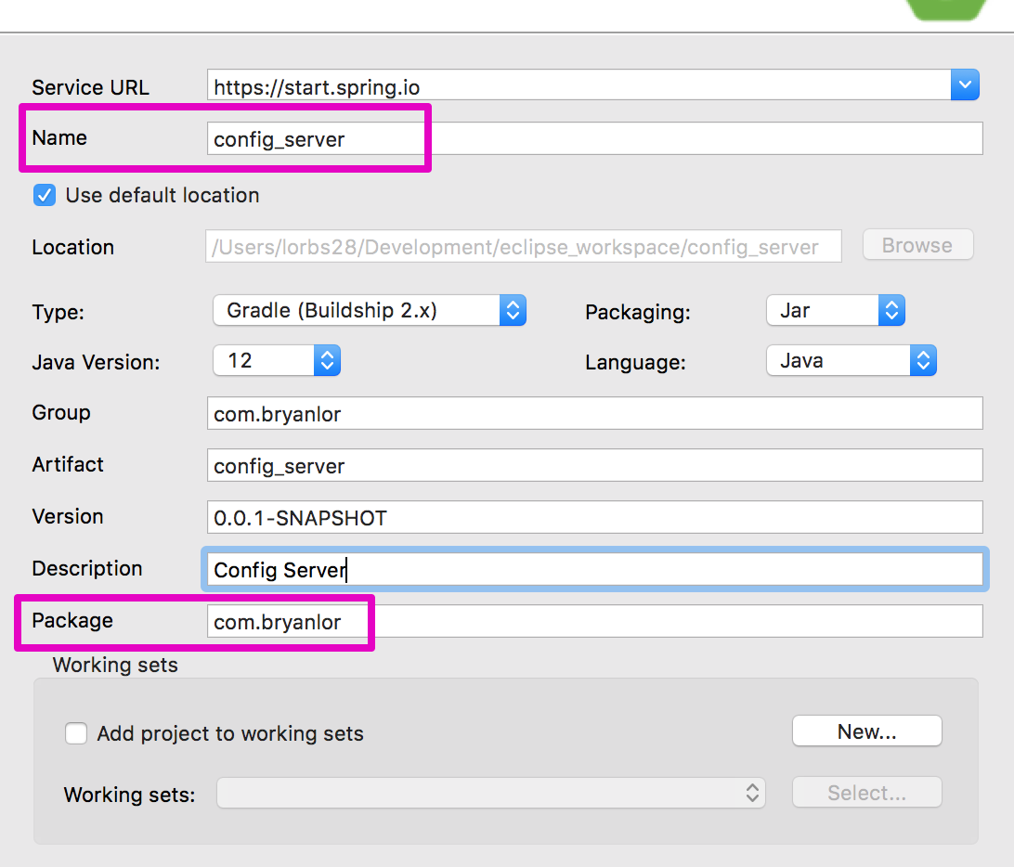
Task: Click the Name field containing config_server
Action: tap(594, 139)
